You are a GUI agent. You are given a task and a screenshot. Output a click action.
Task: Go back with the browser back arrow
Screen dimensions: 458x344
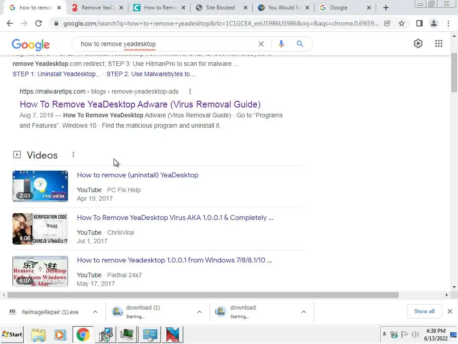coord(10,23)
